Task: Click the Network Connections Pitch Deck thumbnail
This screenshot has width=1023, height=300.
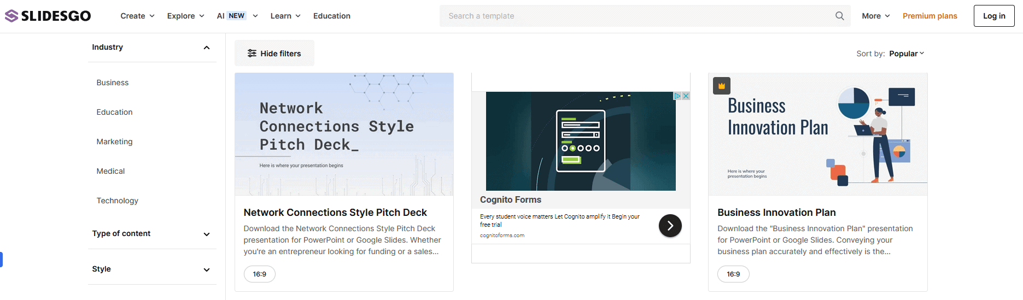Action: pyautogui.click(x=344, y=134)
